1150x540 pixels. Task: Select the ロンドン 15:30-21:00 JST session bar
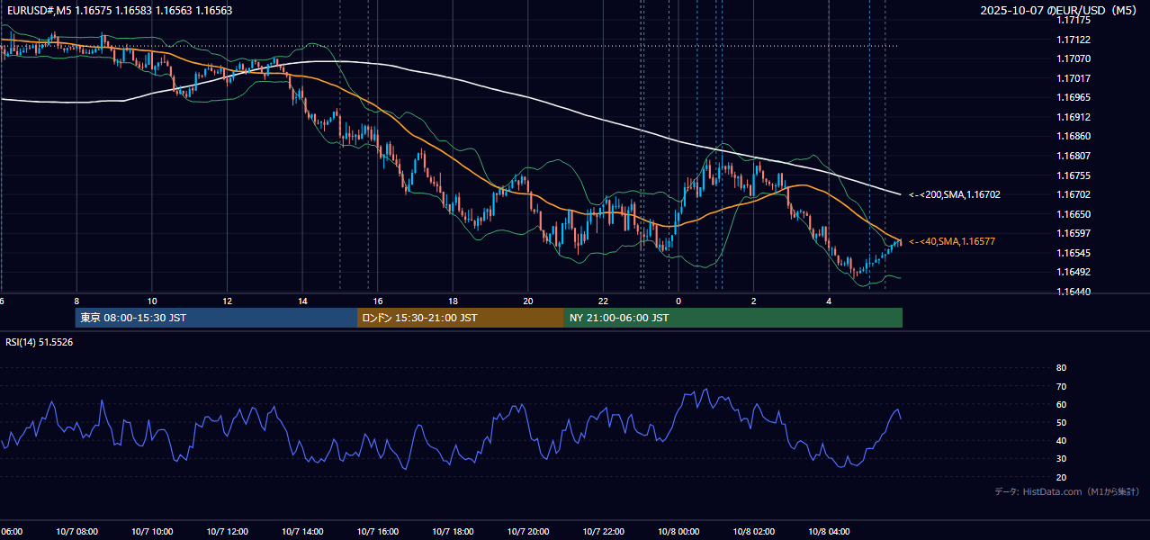pyautogui.click(x=461, y=318)
